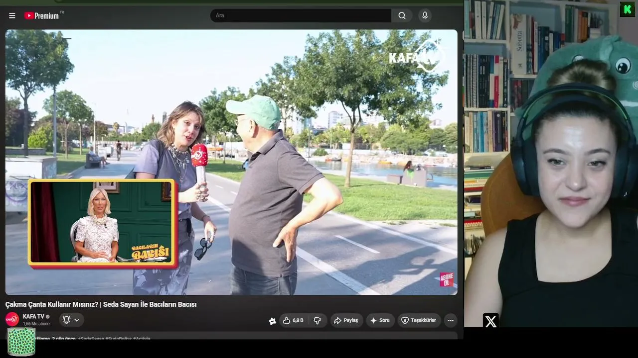Viewport: 638px width, 358px height.
Task: Open the KAFA TV channel avatar
Action: [x=12, y=319]
